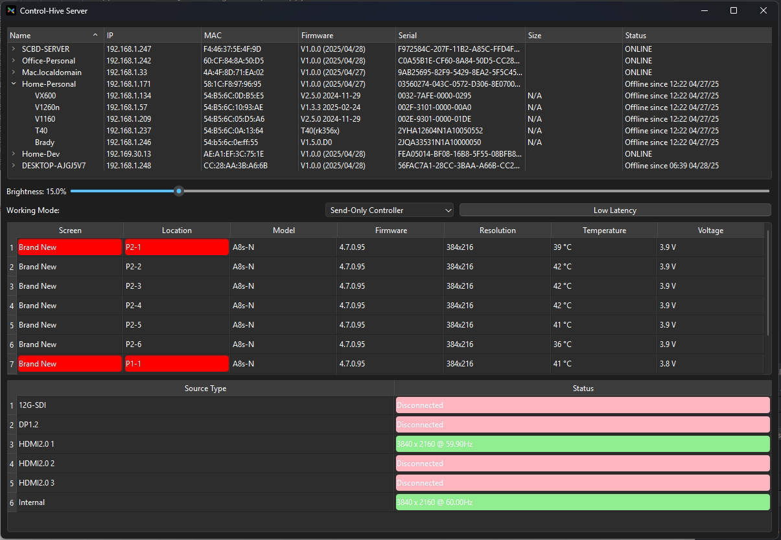The height and width of the screenshot is (540, 781).
Task: Click Brand New cell in row 2
Action: 70,267
